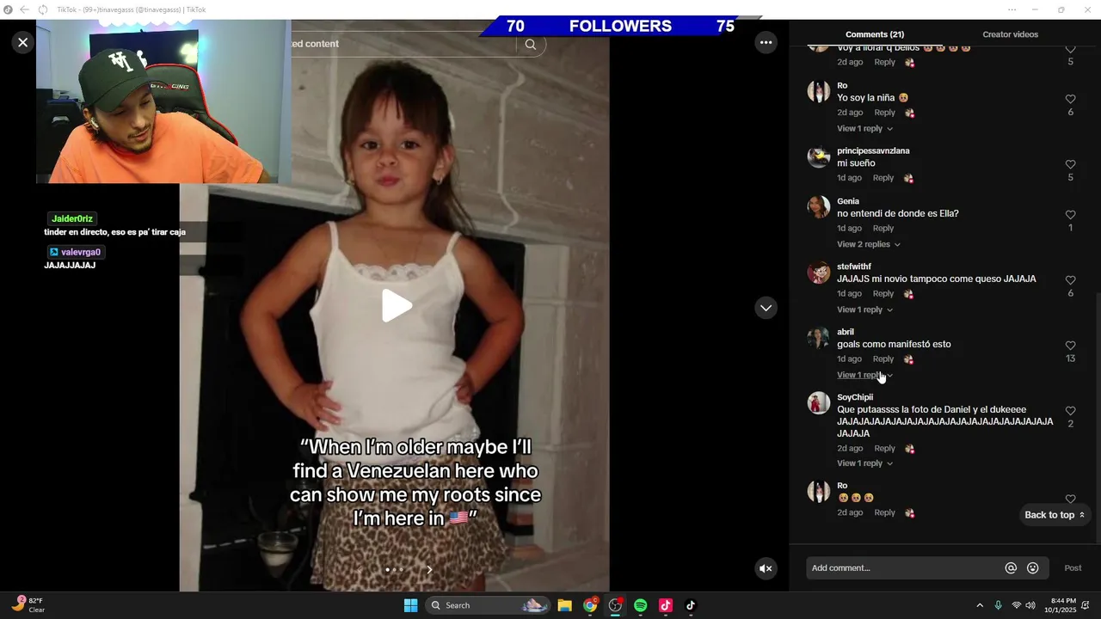Open principessavnzlana's profile avatar
Viewport: 1101px width, 619px height.
coord(818,157)
